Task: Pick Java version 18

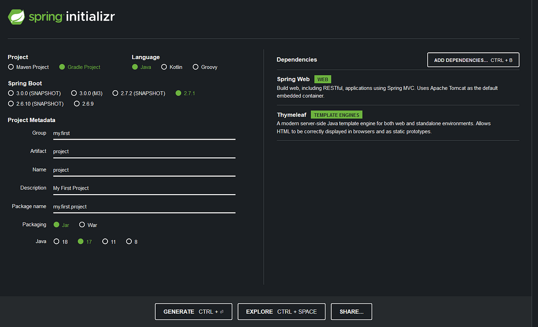Action: tap(56, 242)
